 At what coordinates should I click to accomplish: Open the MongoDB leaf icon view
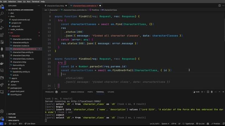pos(2,49)
